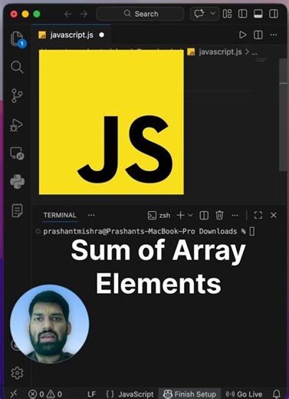Switch to the TERMINAL panel tab
289x399 pixels.
tap(60, 215)
